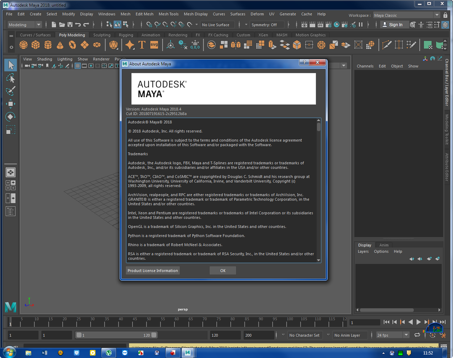
Task: Select the Select tool arrow in toolbox
Action: click(x=11, y=65)
